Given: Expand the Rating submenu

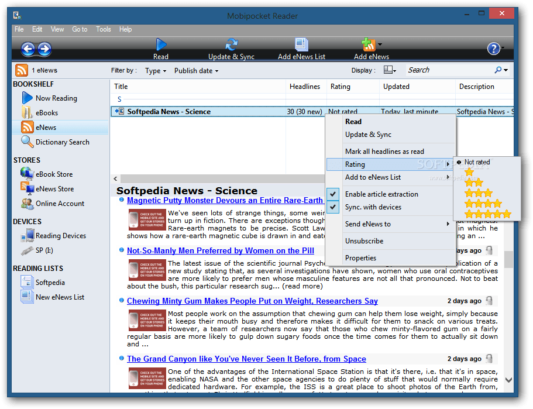Looking at the screenshot, I should tap(391, 164).
